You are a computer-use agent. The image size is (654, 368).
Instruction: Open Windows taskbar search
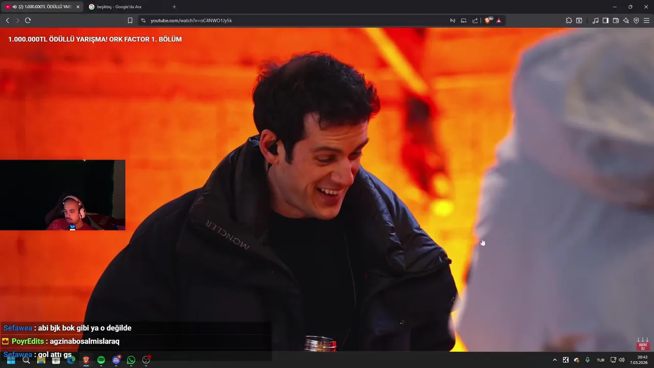[x=26, y=360]
